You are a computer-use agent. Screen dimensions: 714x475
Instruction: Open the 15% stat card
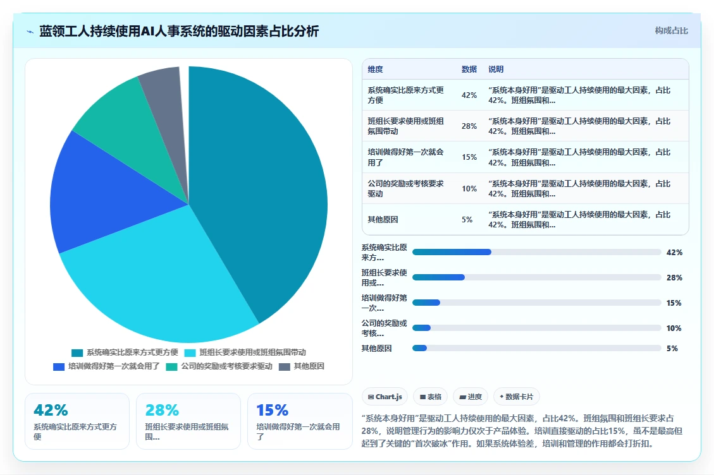pyautogui.click(x=300, y=421)
